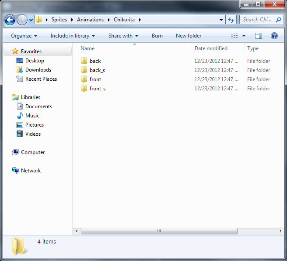Image resolution: width=287 pixels, height=261 pixels.
Task: Click the Music note icon
Action: (x=20, y=115)
